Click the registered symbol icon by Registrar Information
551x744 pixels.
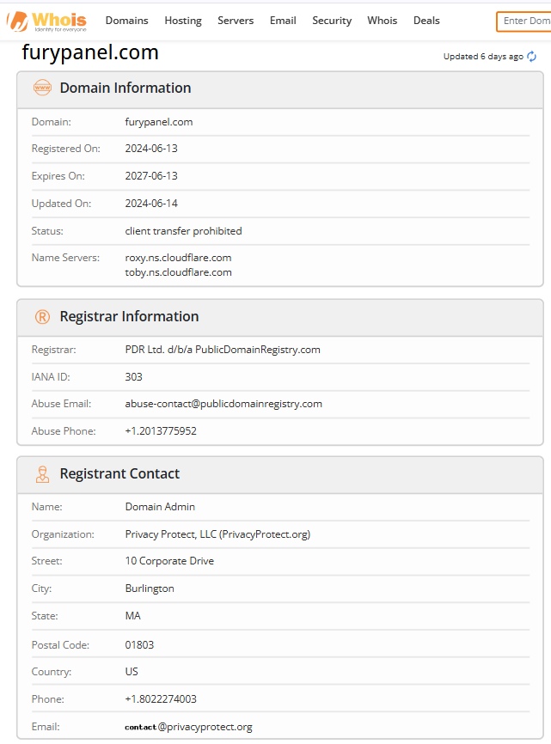pyautogui.click(x=42, y=317)
